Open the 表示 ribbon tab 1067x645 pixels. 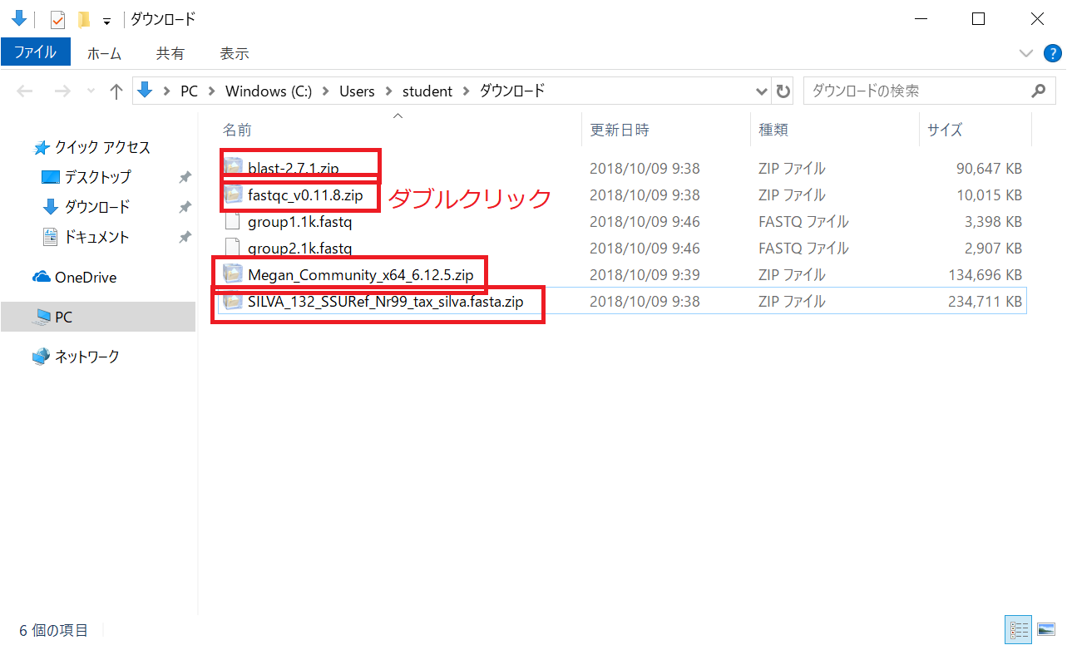coord(234,53)
